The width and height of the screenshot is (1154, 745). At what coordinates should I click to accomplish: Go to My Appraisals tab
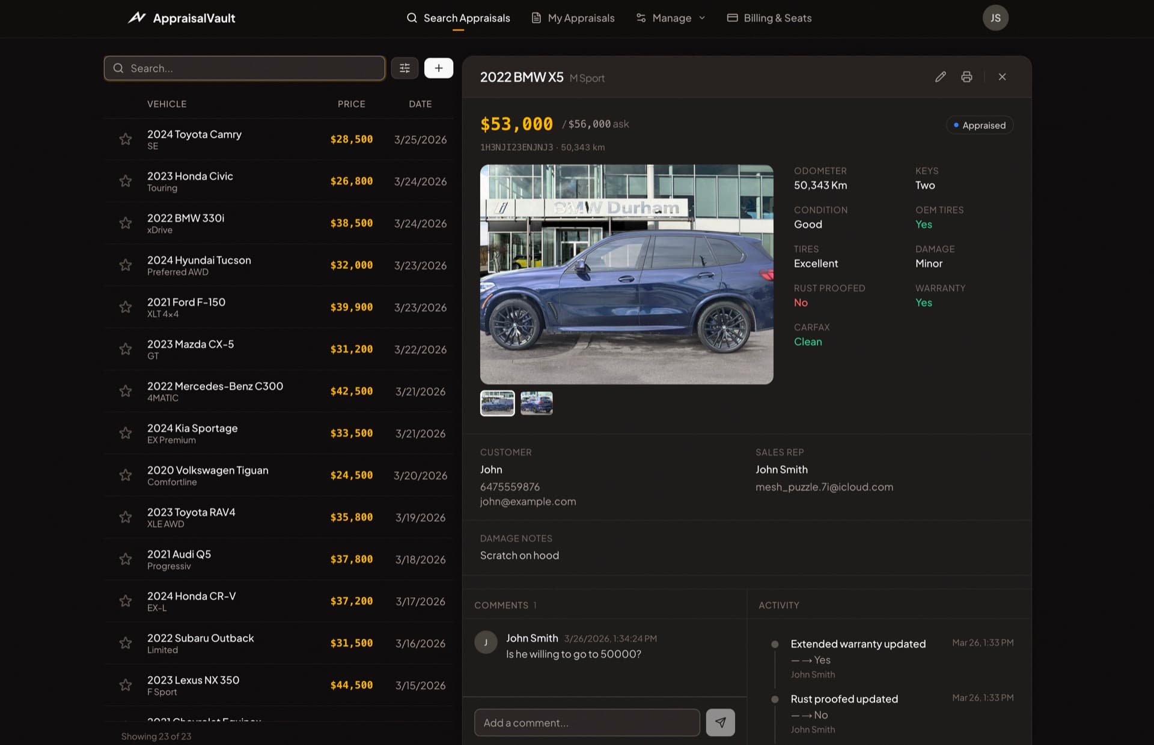pyautogui.click(x=573, y=18)
